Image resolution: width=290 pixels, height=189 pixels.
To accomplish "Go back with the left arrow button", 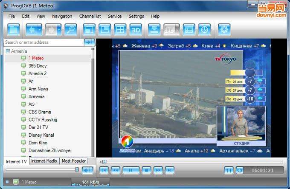I will tap(32, 30).
